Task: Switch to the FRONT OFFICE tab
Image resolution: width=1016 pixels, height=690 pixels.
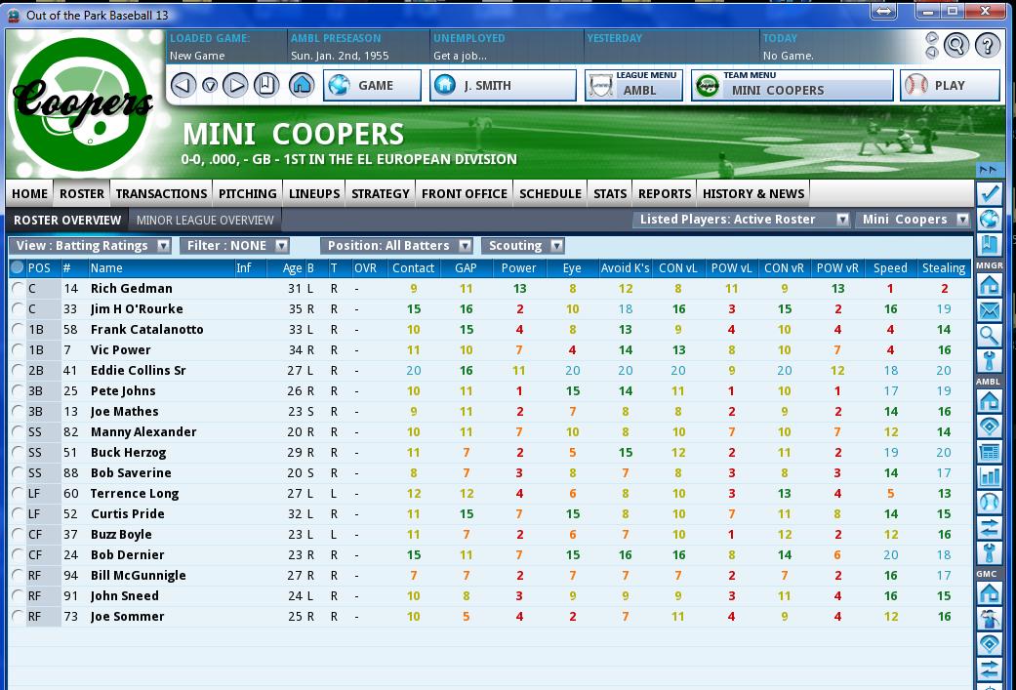Action: 464,193
